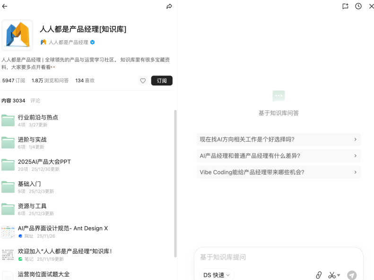
Task: Focus the 基于知识库提问 input field
Action: pyautogui.click(x=278, y=257)
